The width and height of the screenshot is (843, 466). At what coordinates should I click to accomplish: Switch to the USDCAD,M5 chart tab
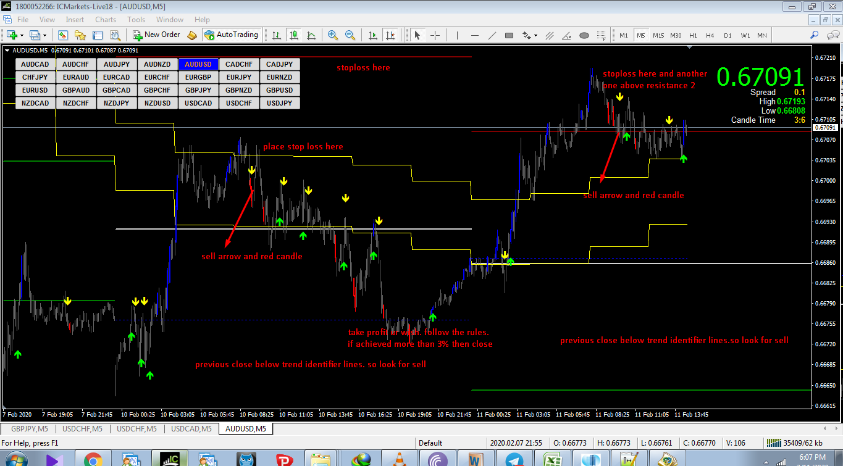tap(191, 428)
